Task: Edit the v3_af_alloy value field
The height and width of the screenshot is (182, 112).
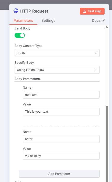Action: [61, 156]
